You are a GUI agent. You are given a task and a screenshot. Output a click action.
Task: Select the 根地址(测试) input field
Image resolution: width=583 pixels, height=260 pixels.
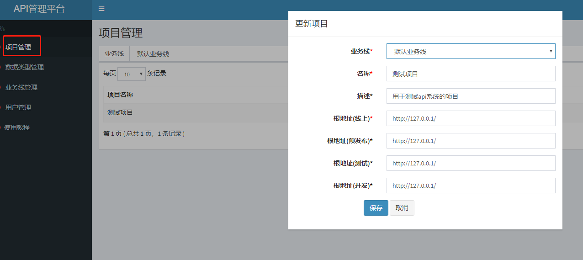coord(471,163)
